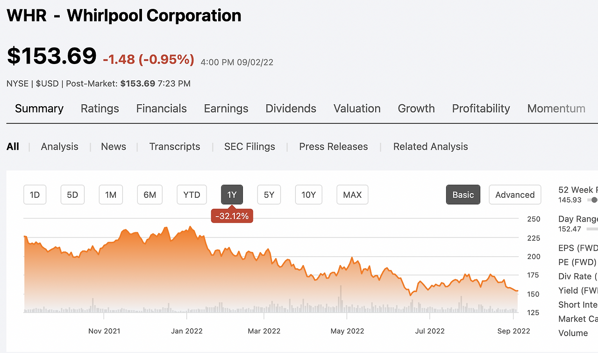Viewport: 598px width, 353px height.
Task: Set chart range to 5D
Action: click(x=72, y=195)
